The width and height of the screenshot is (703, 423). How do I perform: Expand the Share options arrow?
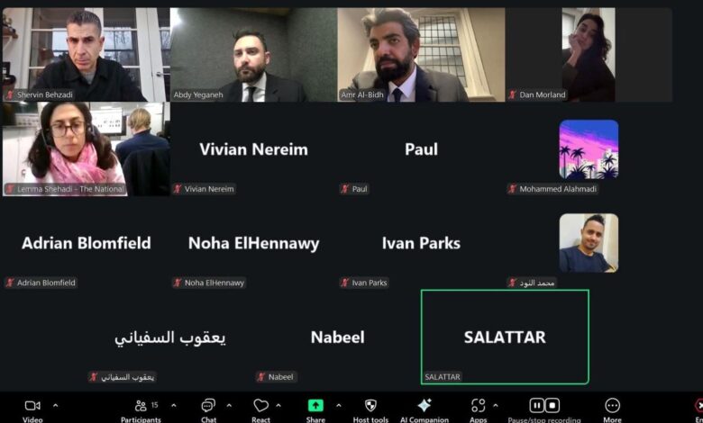point(339,406)
